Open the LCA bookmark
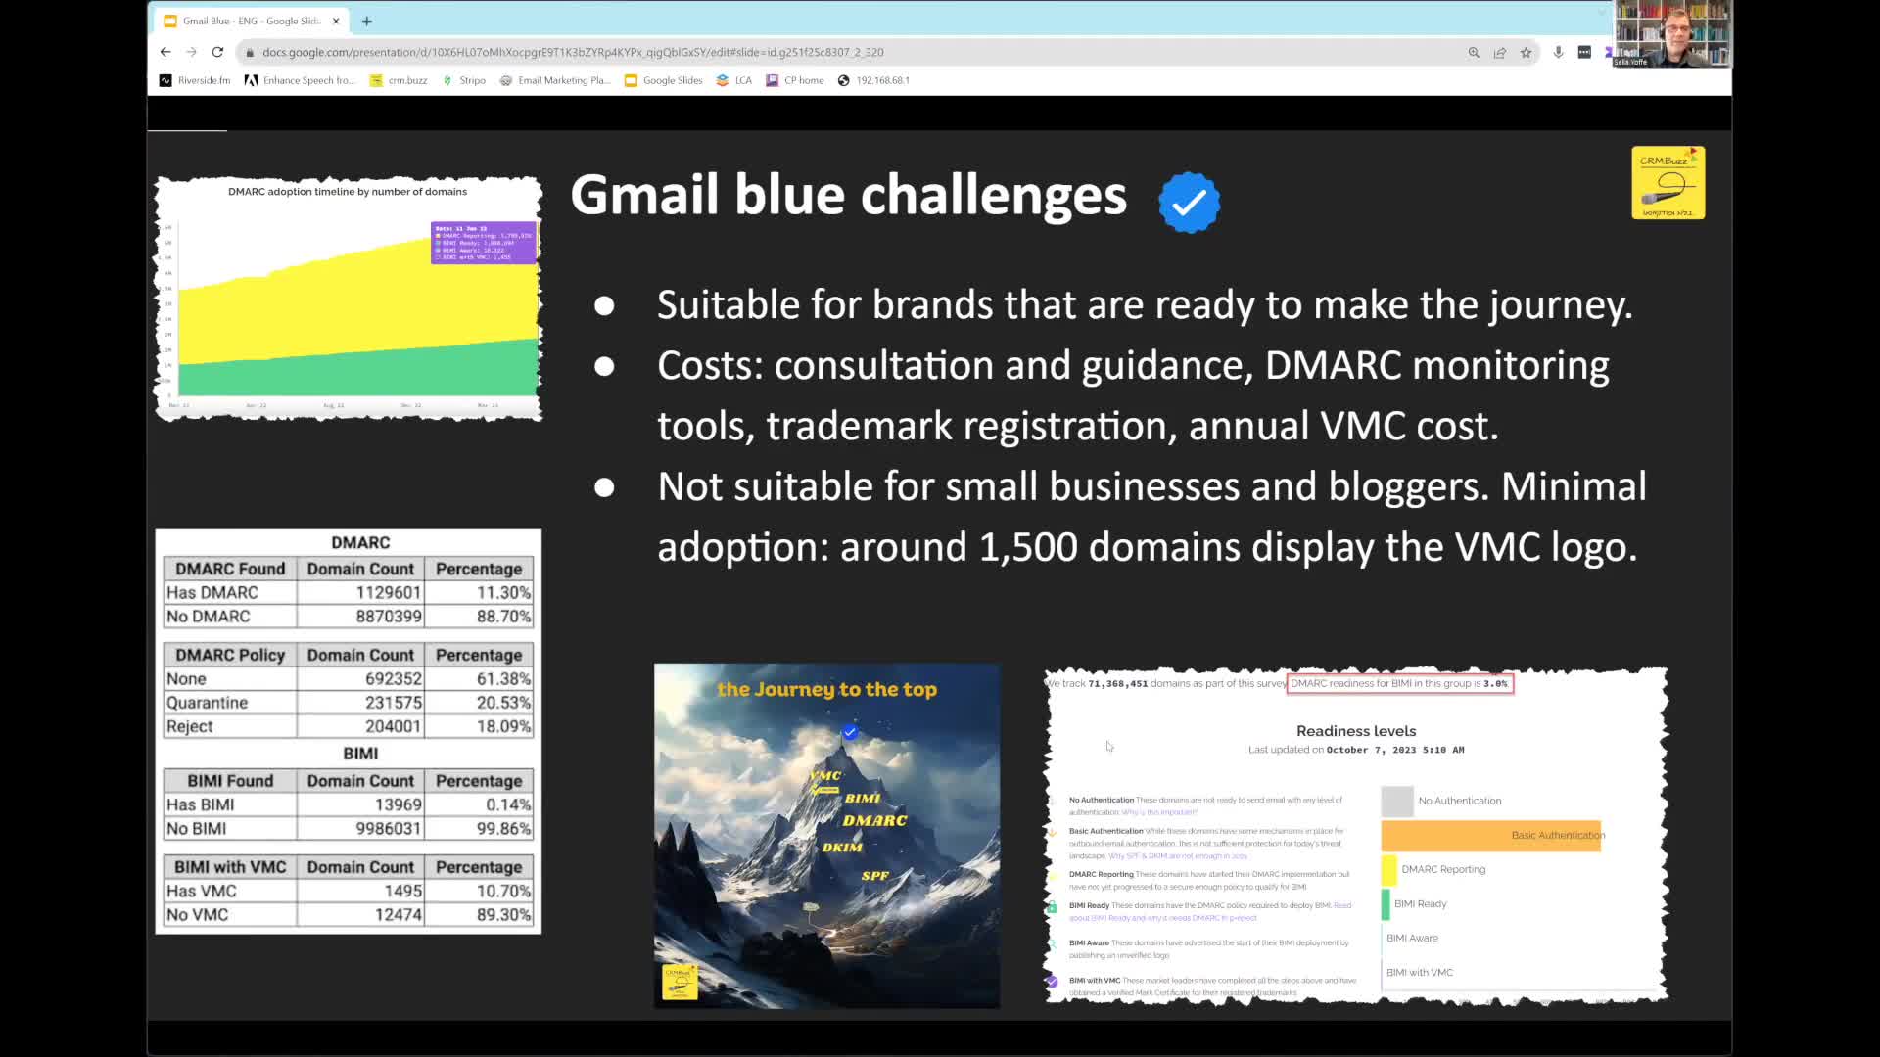Screen dimensions: 1880x1057 (x=734, y=80)
